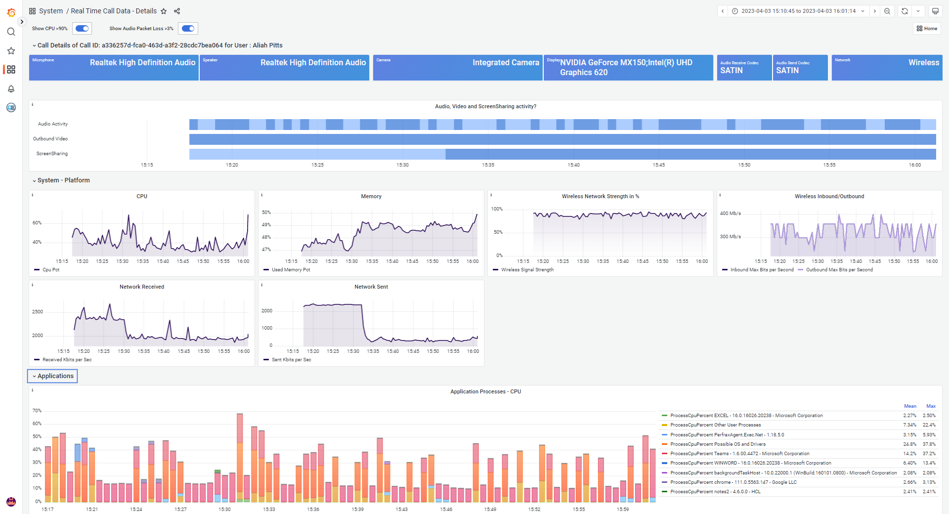Open Starred dashboards in sidebar

[x=11, y=51]
